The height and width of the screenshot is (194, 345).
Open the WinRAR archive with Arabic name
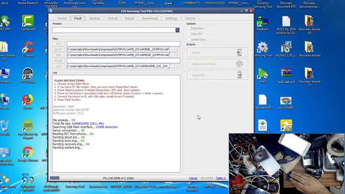(286, 75)
